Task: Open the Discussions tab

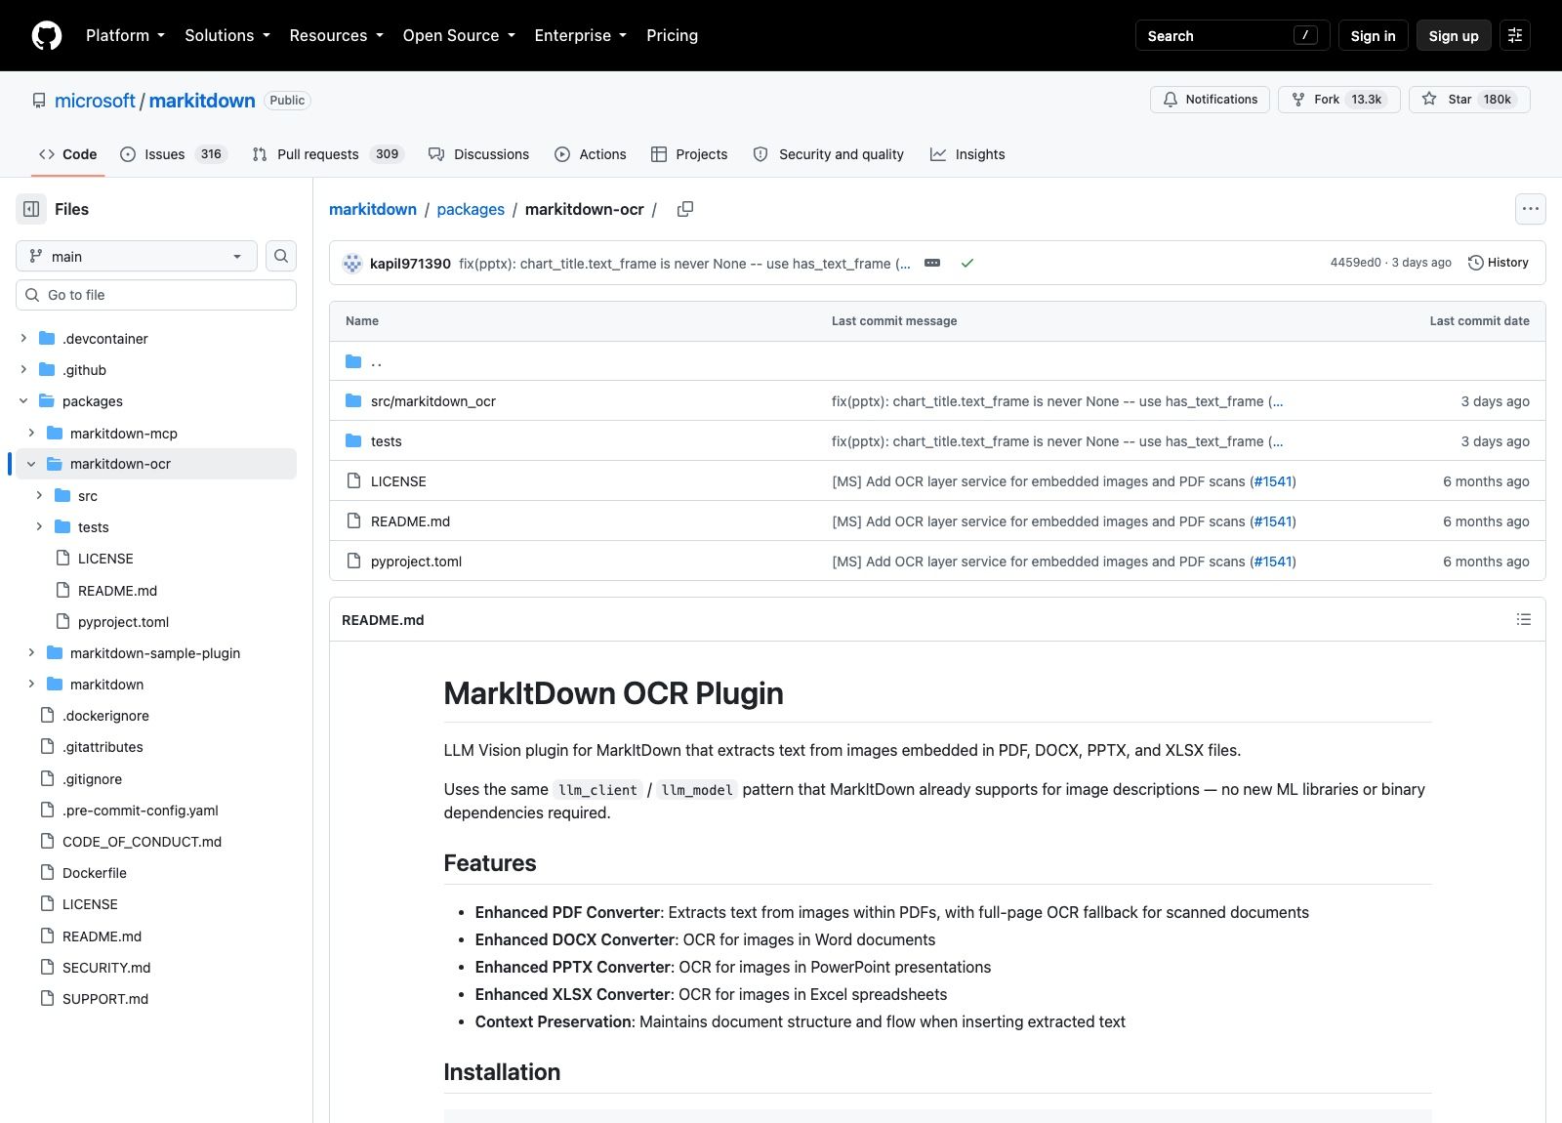Action: click(x=478, y=154)
